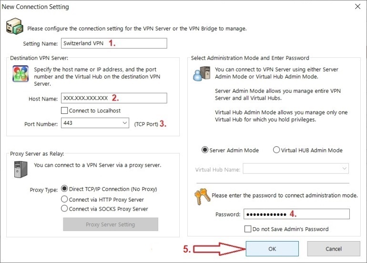
Task: Click the server icon beside the configuration instructions
Action: click(14, 27)
